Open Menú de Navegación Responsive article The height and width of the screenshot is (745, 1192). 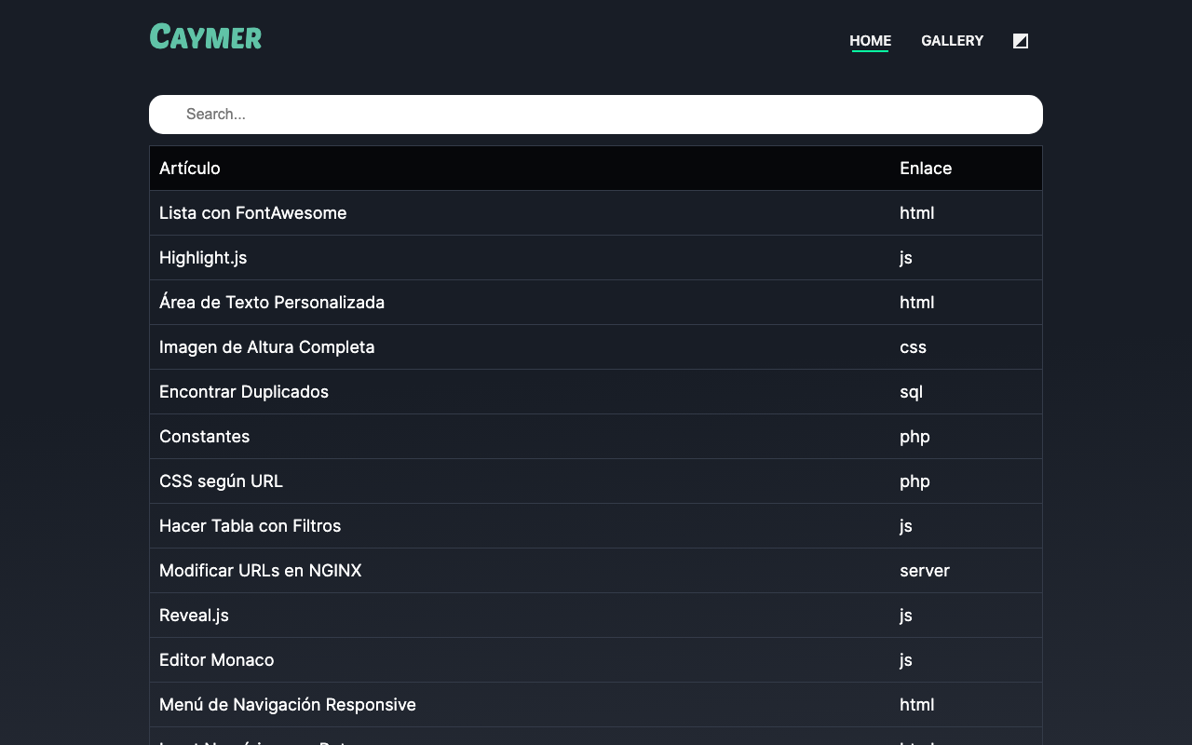tap(288, 705)
